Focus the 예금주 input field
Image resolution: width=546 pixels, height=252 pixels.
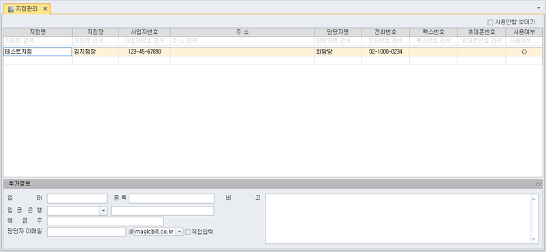[105, 221]
